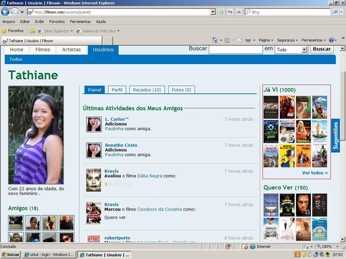Viewport: 346px width, 259px height.
Task: Click the browser Forward arrow button
Action: click(15, 12)
